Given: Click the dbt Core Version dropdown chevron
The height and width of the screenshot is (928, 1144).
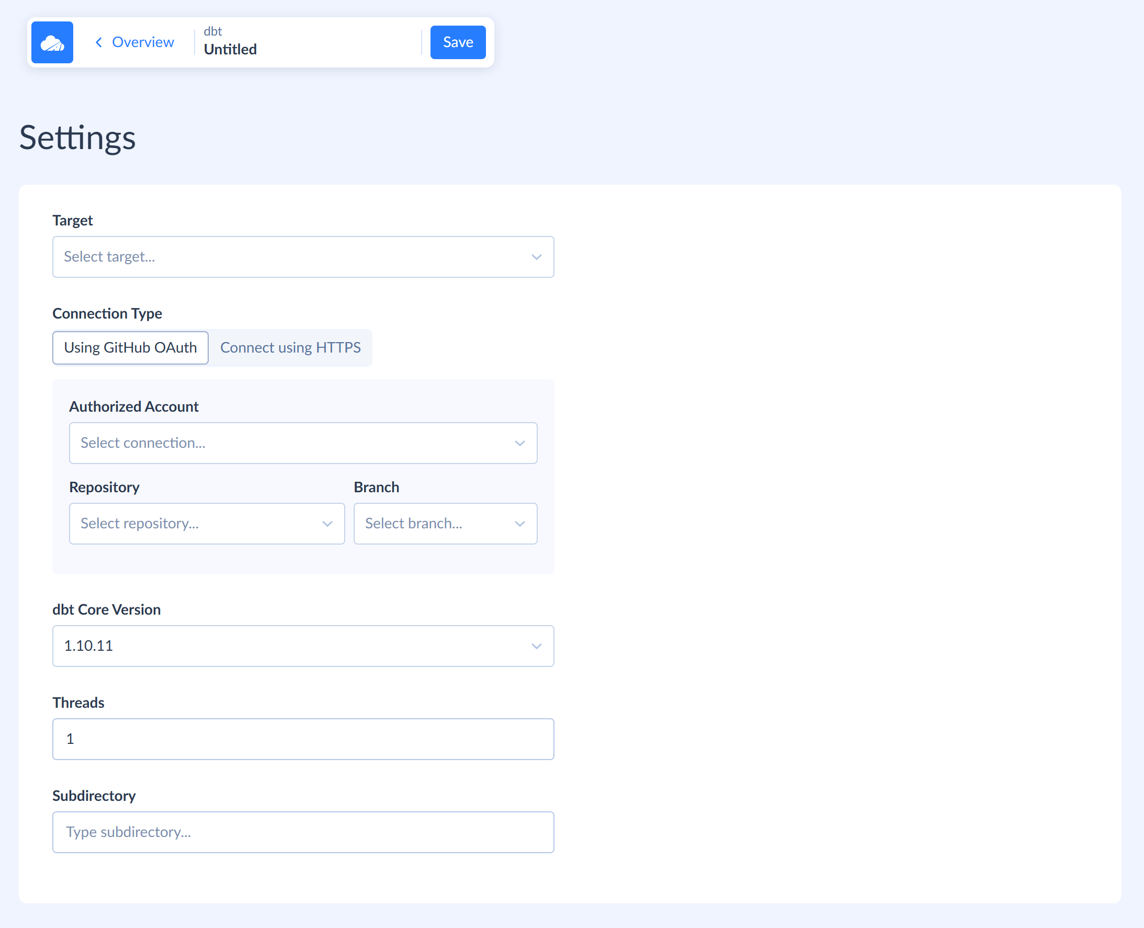Looking at the screenshot, I should (x=536, y=646).
